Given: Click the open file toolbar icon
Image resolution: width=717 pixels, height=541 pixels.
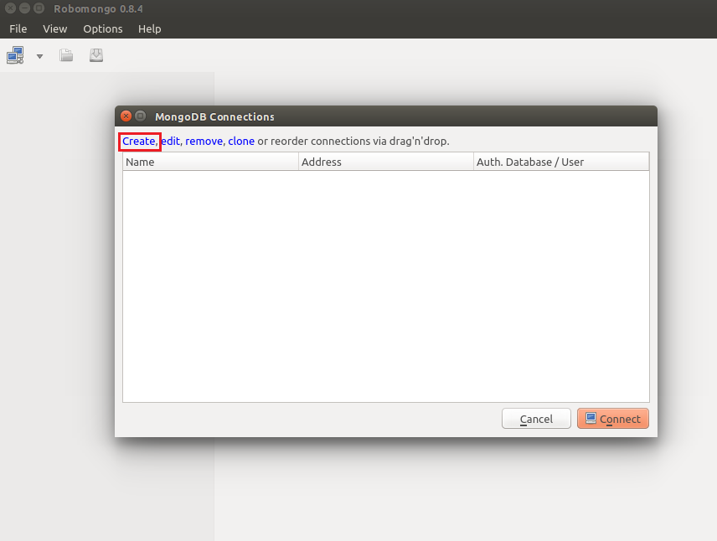Looking at the screenshot, I should (66, 55).
